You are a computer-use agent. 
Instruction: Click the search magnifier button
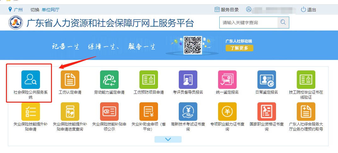tap(283, 23)
